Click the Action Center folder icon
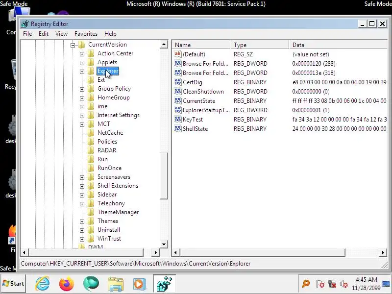This screenshot has height=294, width=392. [x=91, y=53]
